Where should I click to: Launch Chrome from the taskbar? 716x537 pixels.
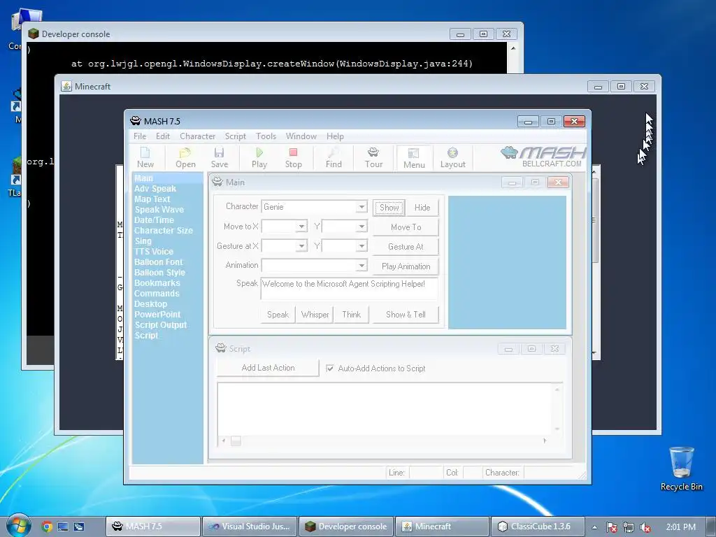pos(47,527)
